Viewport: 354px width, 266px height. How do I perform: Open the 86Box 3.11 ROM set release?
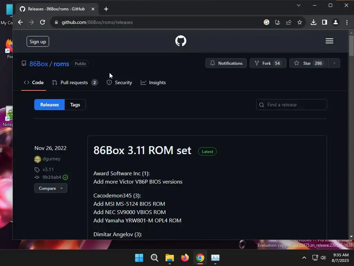[142, 150]
